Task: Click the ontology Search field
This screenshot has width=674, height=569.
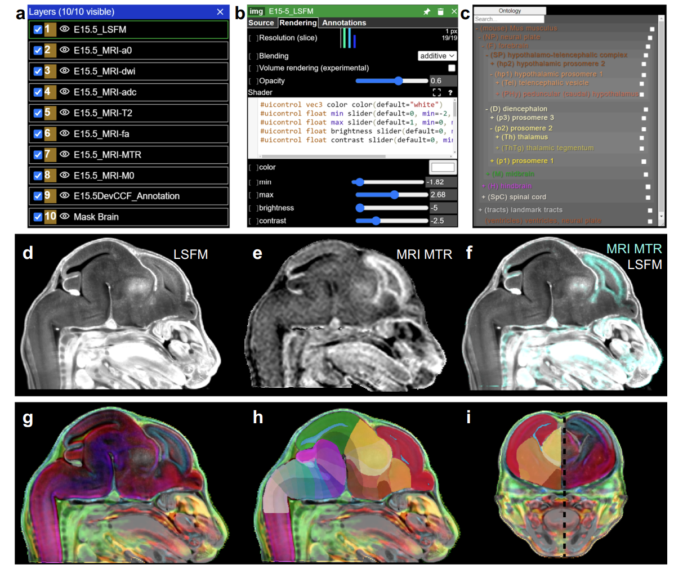Action: tap(509, 19)
